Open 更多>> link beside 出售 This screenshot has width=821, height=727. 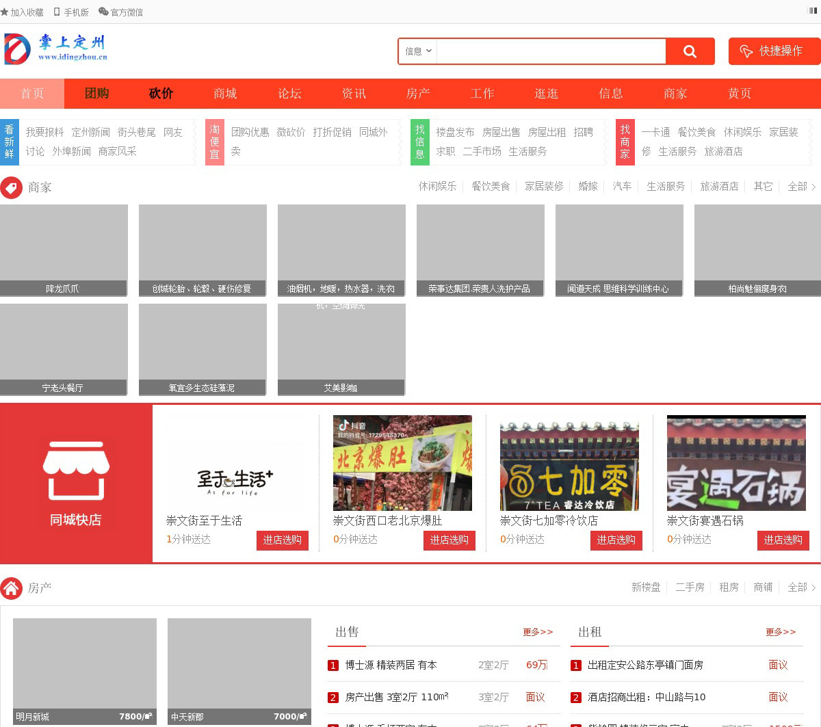tap(537, 632)
